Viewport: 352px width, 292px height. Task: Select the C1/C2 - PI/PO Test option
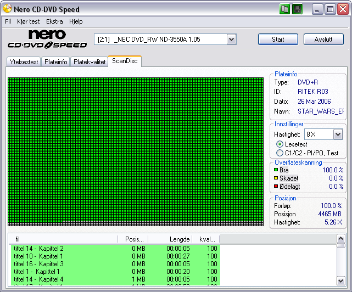point(280,153)
